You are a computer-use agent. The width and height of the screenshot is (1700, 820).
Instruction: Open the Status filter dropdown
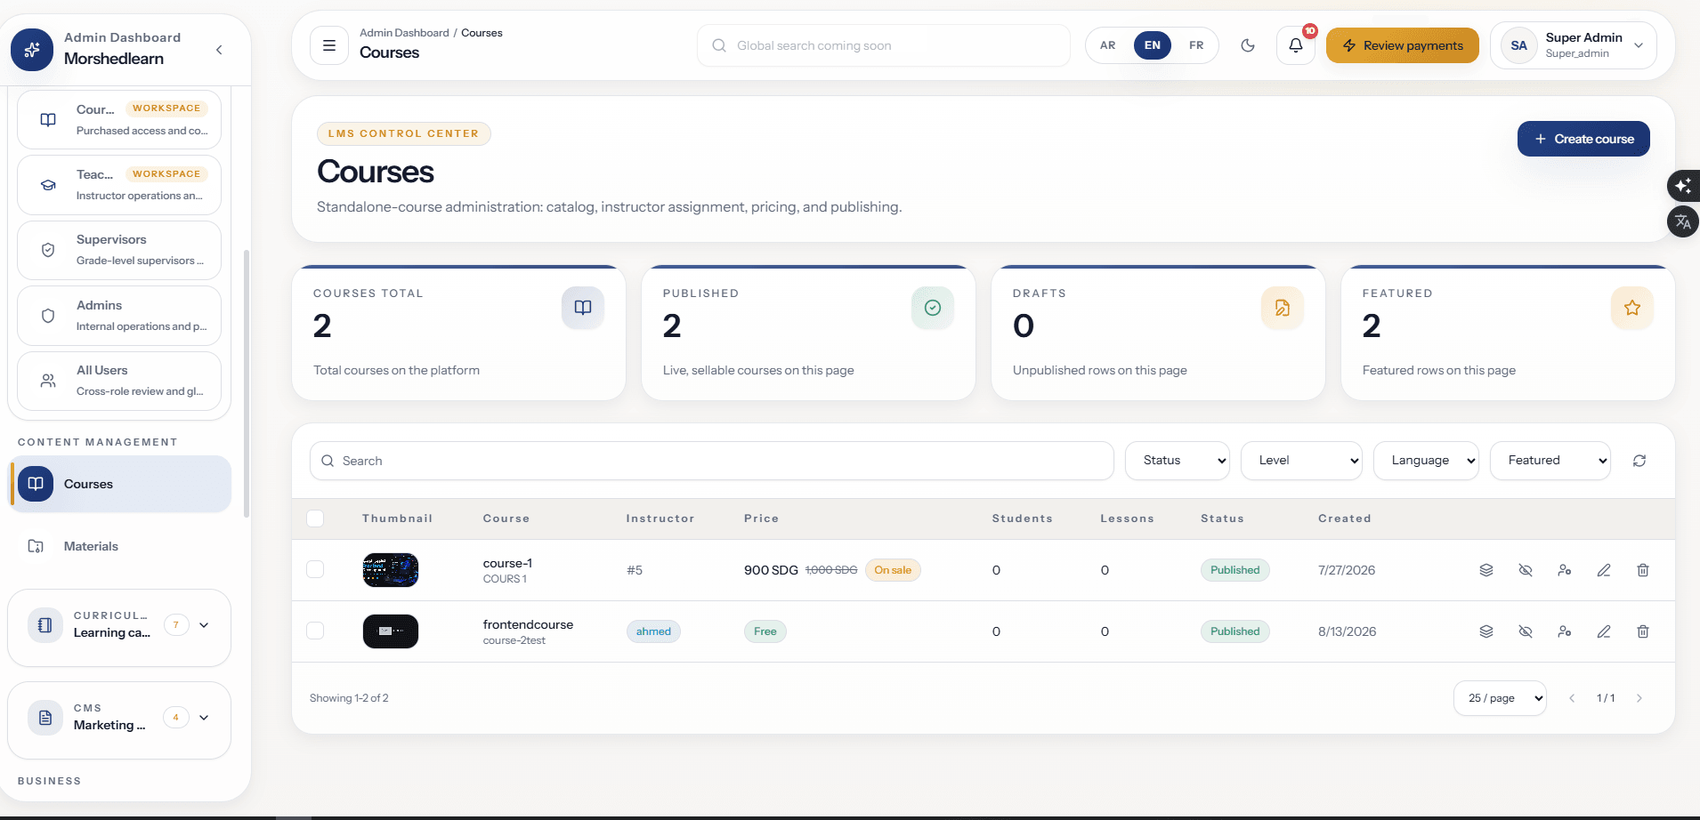(1178, 461)
